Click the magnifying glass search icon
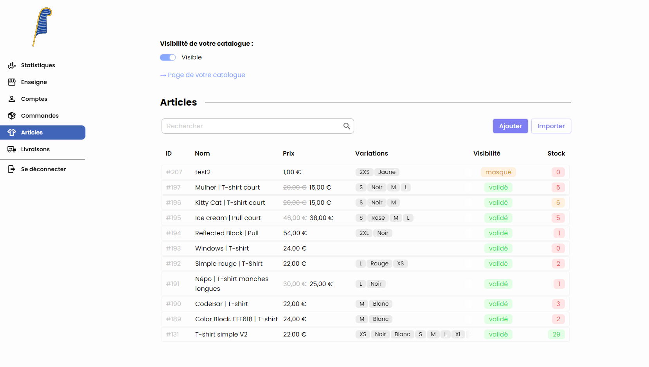Image resolution: width=649 pixels, height=367 pixels. click(347, 126)
